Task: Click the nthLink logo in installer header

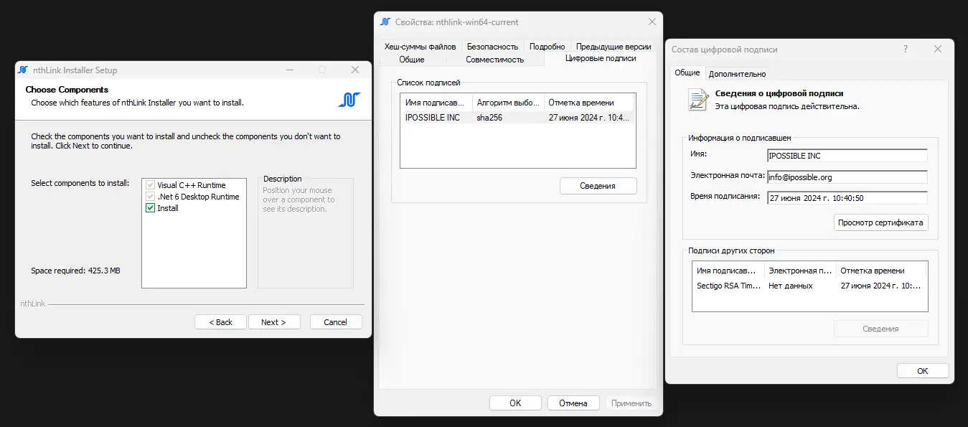Action: tap(349, 100)
